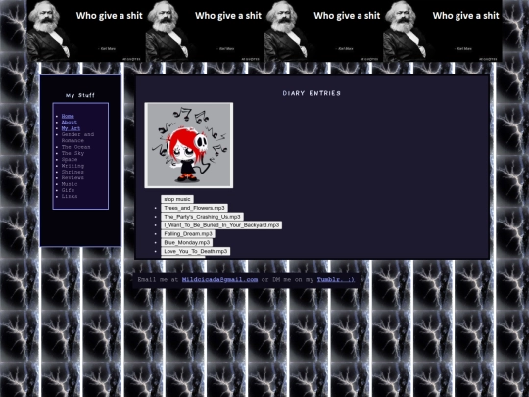Play Blue_Monday.mp3 track
The image size is (529, 397).
187,242
